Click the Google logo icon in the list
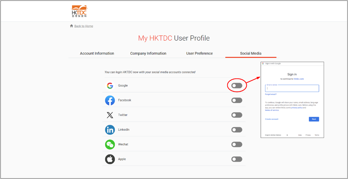This screenshot has height=179, width=348. 110,85
